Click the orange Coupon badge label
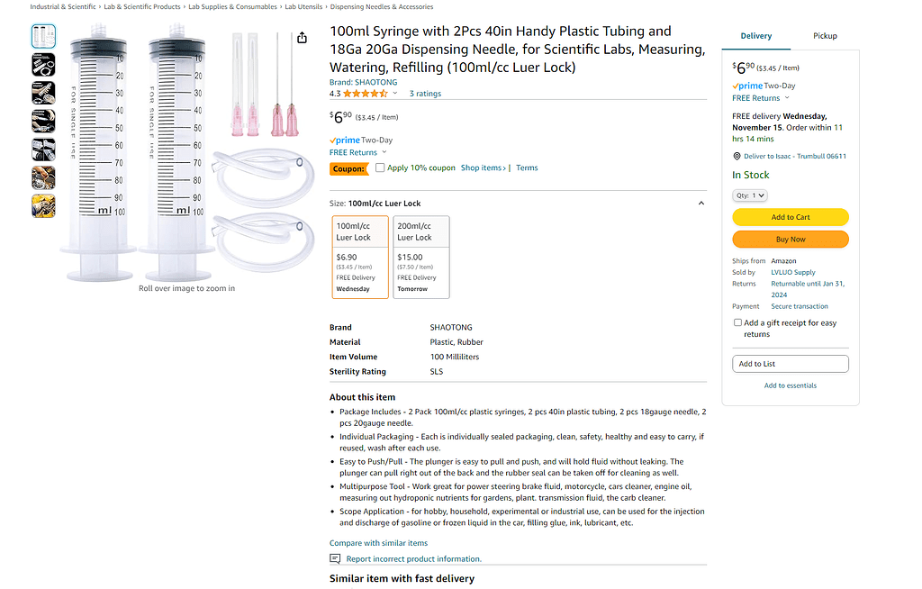 tap(348, 168)
